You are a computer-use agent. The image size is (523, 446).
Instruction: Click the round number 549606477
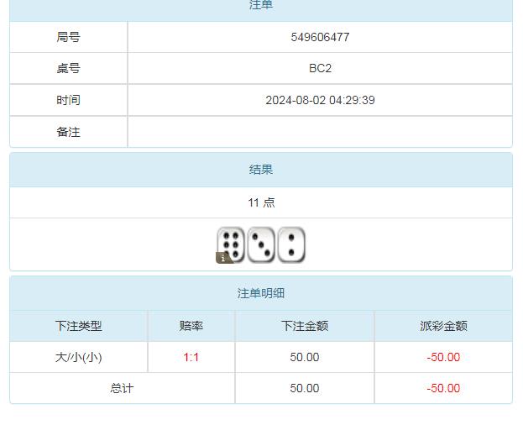click(x=320, y=37)
